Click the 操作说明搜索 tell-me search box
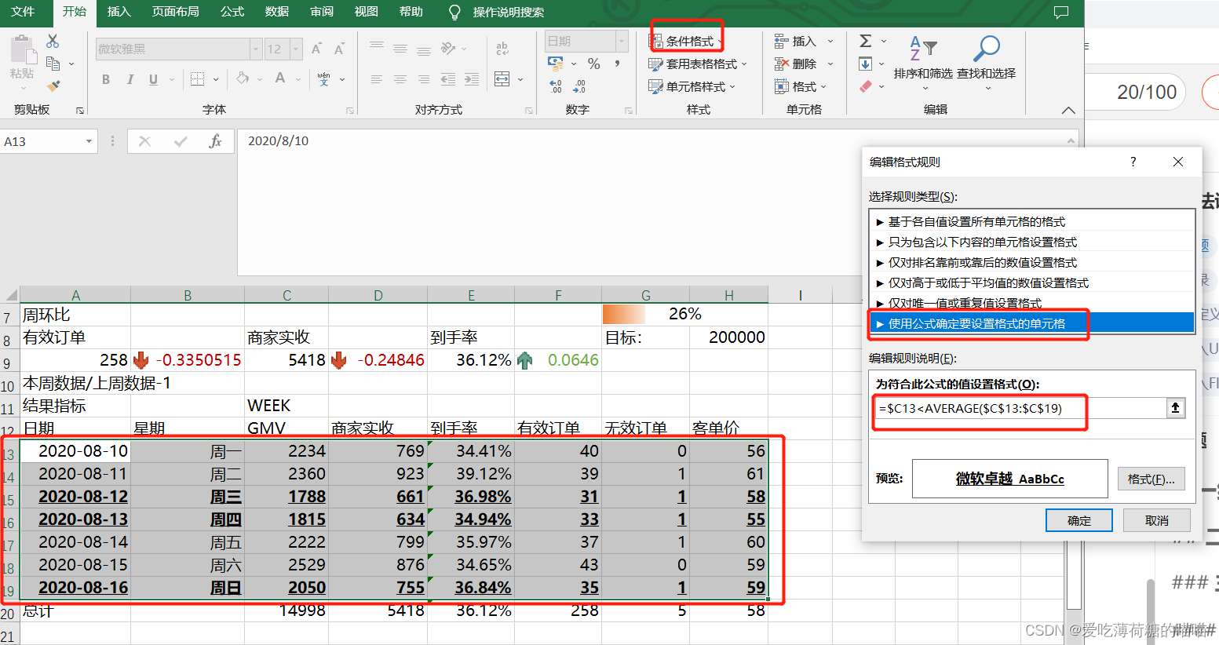Viewport: 1219px width, 645px height. pyautogui.click(x=508, y=13)
